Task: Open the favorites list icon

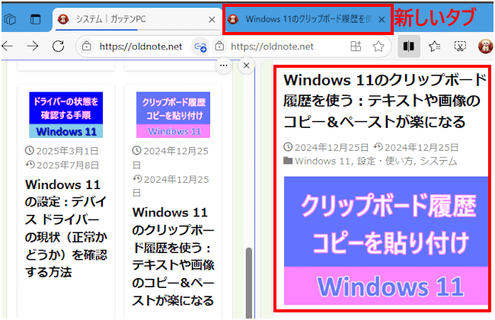Action: (x=435, y=46)
